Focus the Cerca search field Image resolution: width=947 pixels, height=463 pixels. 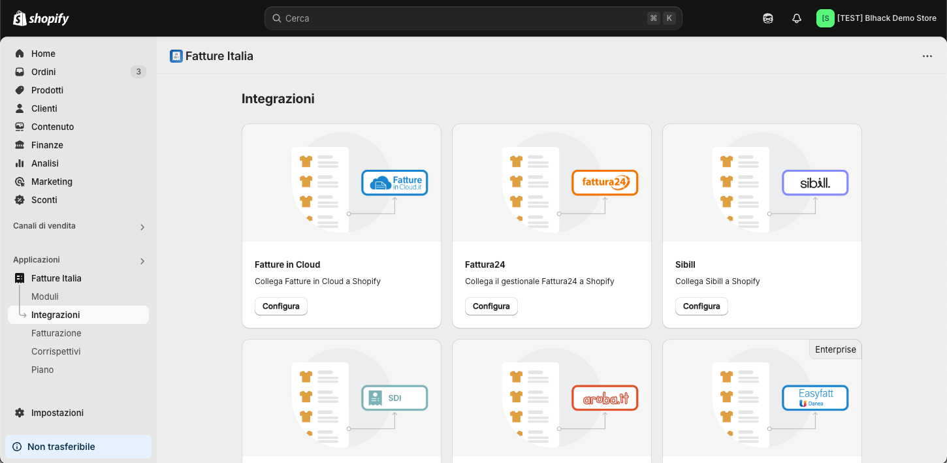(x=473, y=18)
